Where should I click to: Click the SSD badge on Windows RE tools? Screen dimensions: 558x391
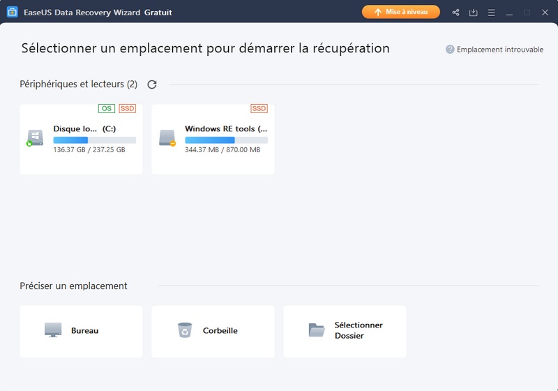[259, 109]
